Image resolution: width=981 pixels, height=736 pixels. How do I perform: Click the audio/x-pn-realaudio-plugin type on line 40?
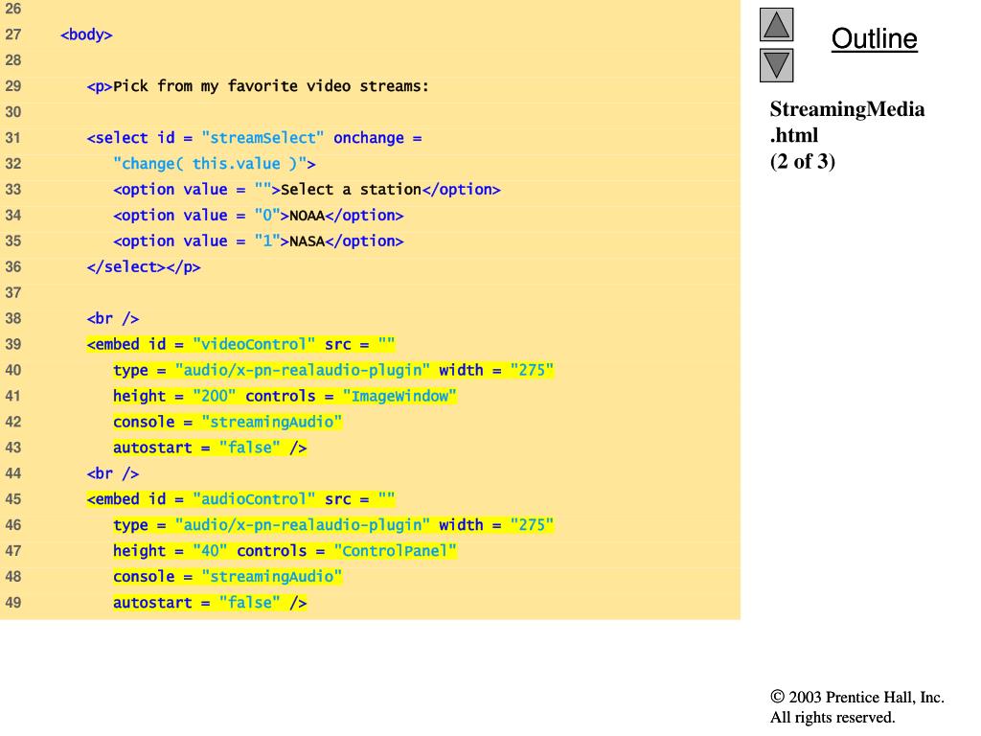[x=302, y=370]
